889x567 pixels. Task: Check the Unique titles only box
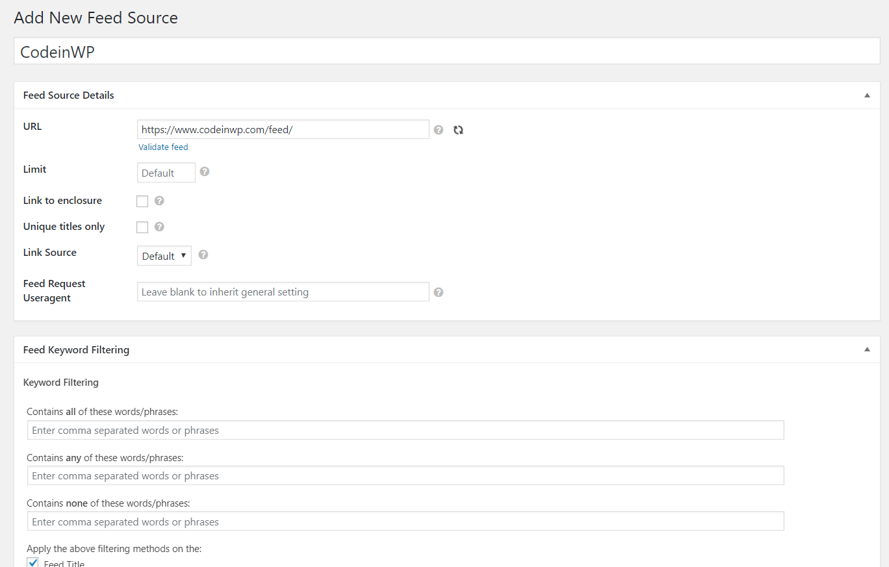tap(142, 227)
